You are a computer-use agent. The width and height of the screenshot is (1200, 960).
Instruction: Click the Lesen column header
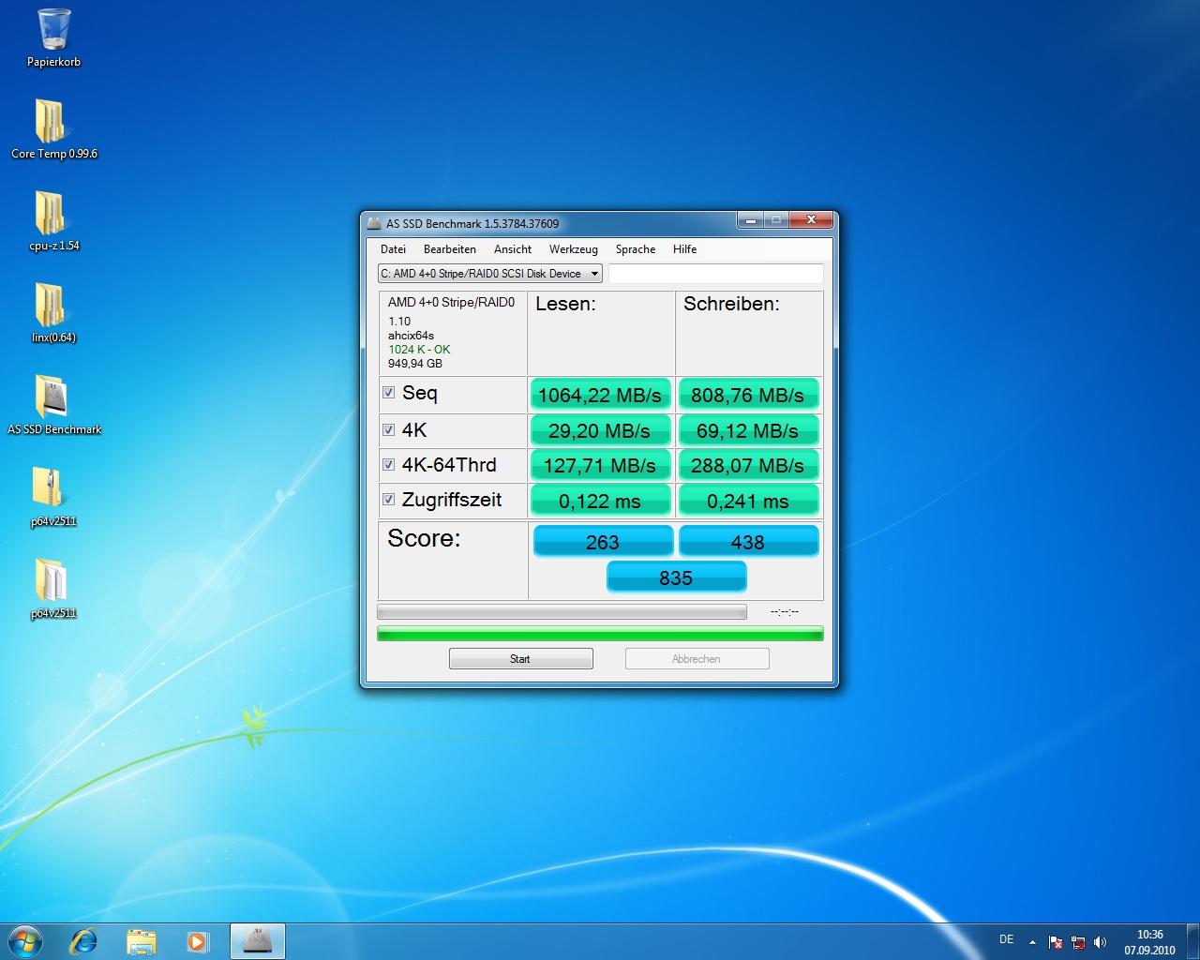[x=565, y=304]
